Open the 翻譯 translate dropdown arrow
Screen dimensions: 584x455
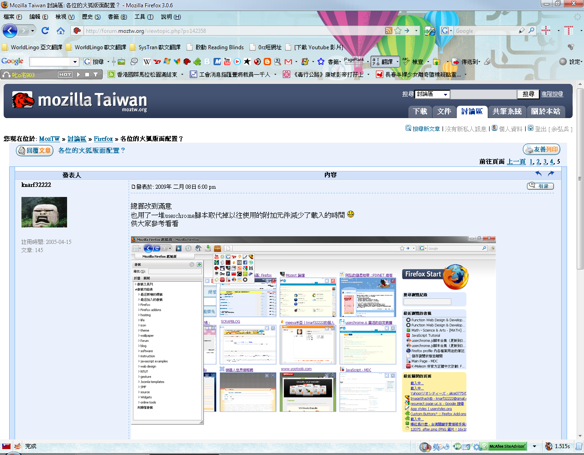point(397,62)
